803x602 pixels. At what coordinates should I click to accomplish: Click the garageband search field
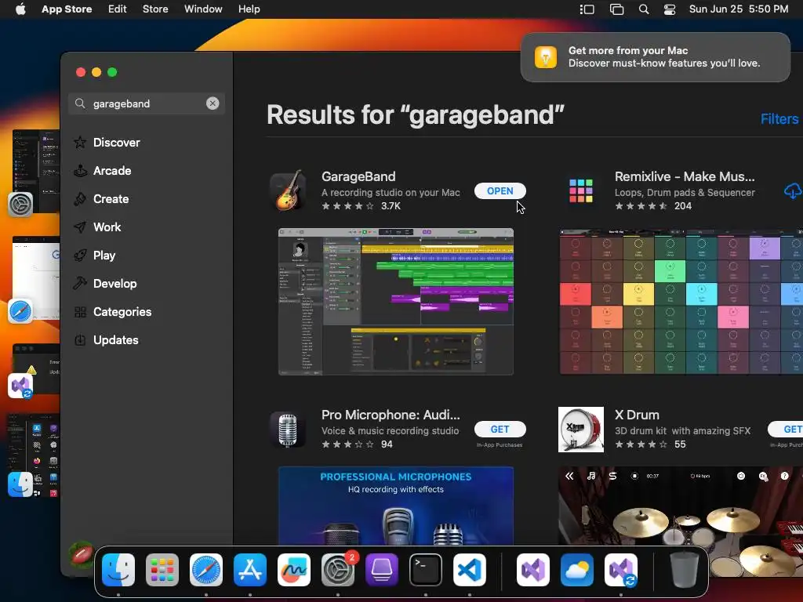click(x=147, y=103)
